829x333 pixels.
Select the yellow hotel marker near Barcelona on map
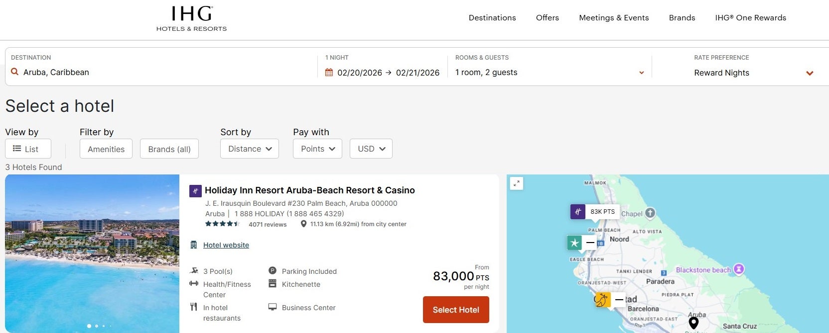pos(610,300)
